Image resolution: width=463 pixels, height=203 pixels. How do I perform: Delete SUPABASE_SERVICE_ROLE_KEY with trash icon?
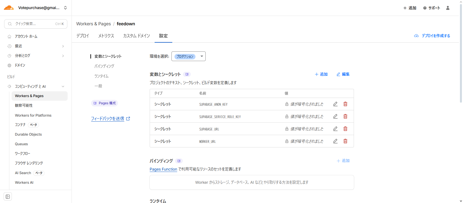345,116
